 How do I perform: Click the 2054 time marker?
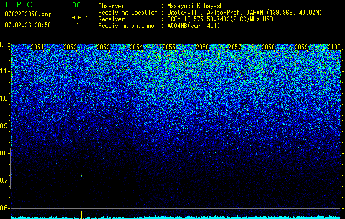[136, 47]
